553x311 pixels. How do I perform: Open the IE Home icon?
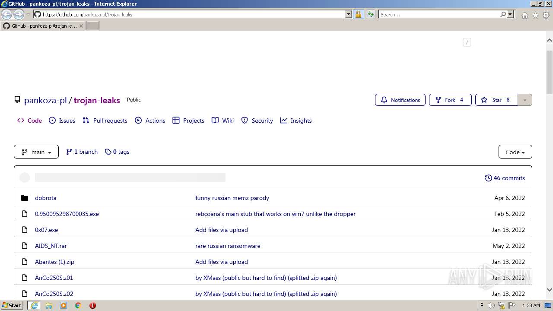524,15
